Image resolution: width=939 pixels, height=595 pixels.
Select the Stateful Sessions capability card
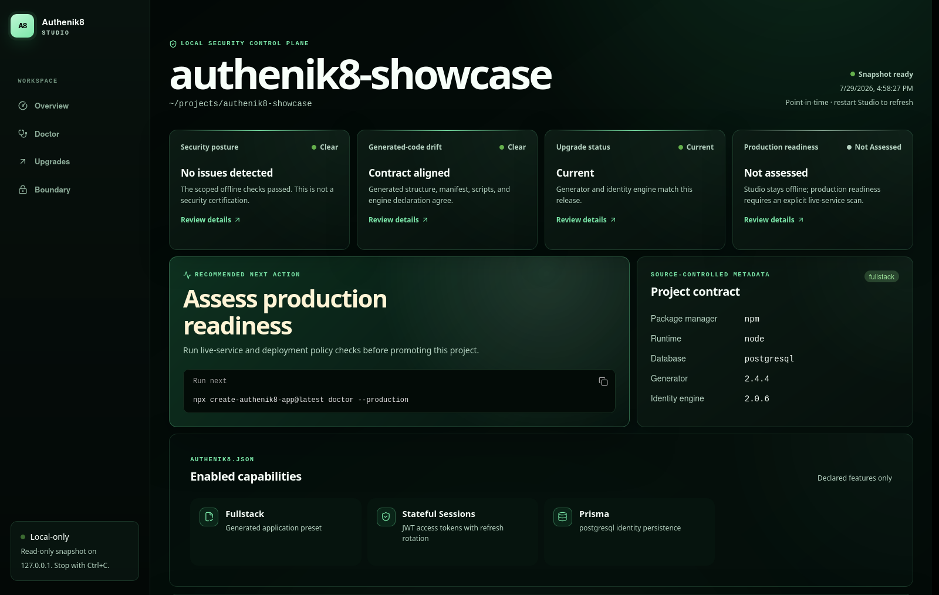coord(452,532)
